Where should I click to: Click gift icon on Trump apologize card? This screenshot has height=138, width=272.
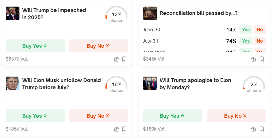click(254, 129)
